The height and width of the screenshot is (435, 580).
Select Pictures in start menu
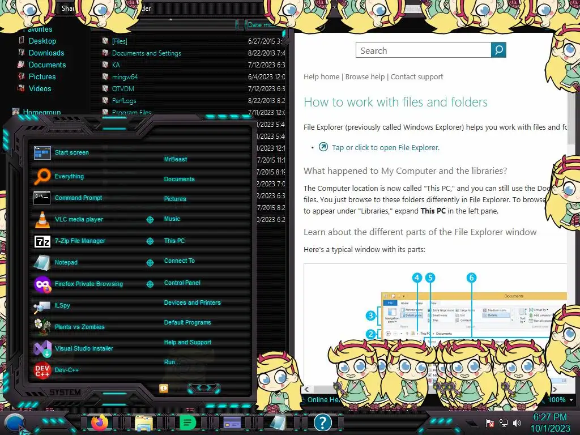175,199
